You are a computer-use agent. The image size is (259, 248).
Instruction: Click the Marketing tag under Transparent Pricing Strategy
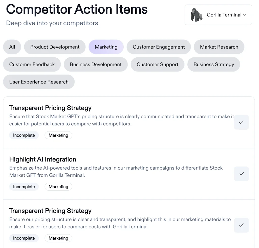click(58, 135)
